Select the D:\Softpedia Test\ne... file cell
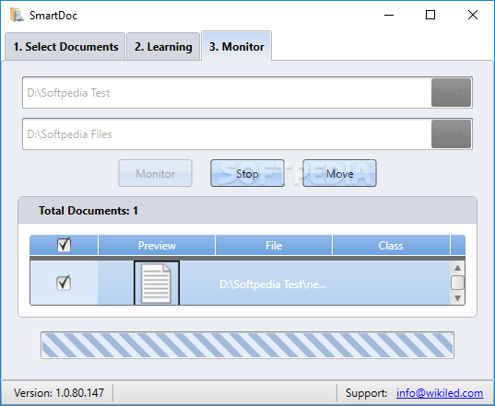Screen dimensions: 495x406 coord(274,284)
